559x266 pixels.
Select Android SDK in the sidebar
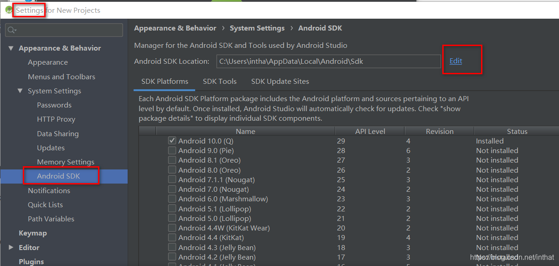(x=58, y=176)
